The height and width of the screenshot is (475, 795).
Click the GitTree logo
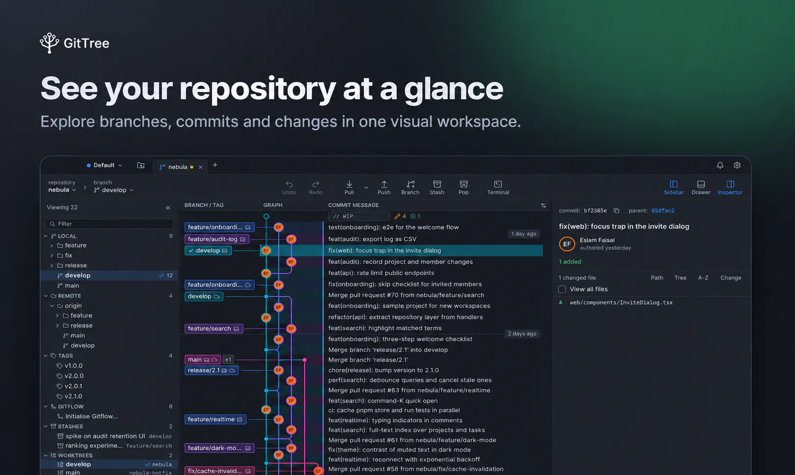pos(75,43)
